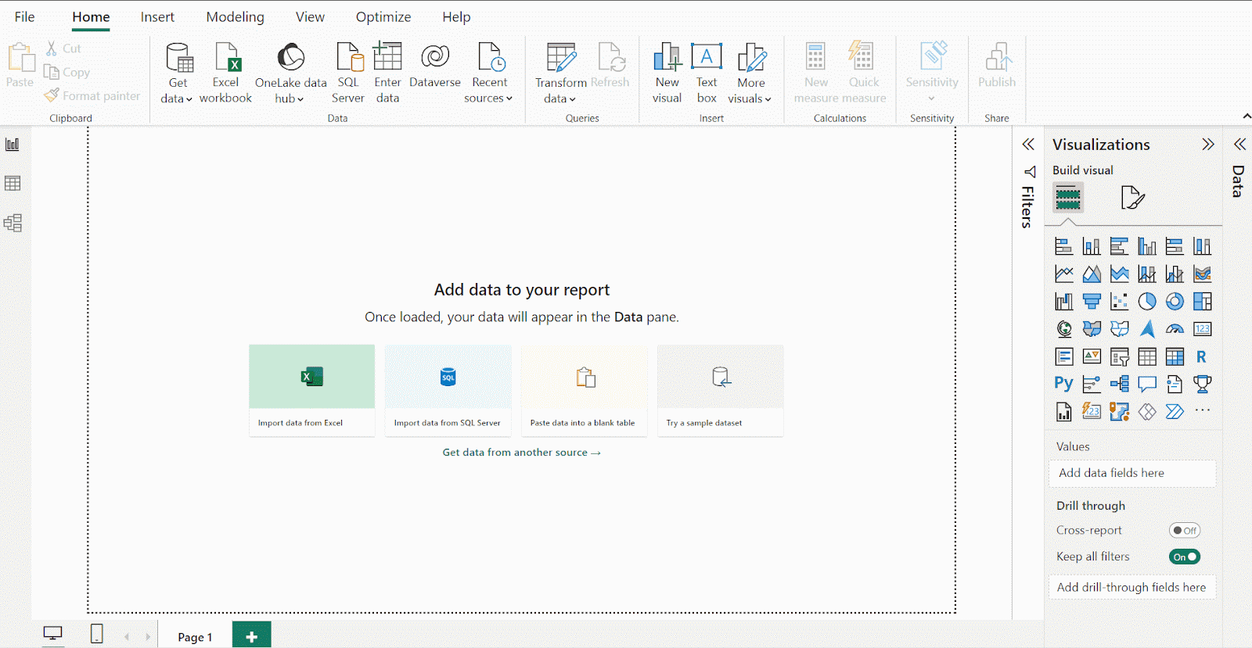This screenshot has height=648, width=1252.
Task: Open Report view in left sidebar
Action: click(x=13, y=145)
